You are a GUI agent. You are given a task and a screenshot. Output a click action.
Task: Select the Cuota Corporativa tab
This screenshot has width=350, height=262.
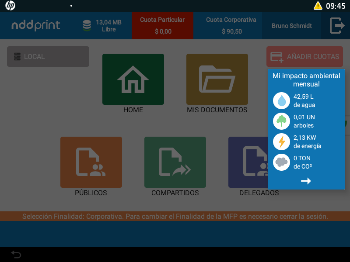click(231, 25)
